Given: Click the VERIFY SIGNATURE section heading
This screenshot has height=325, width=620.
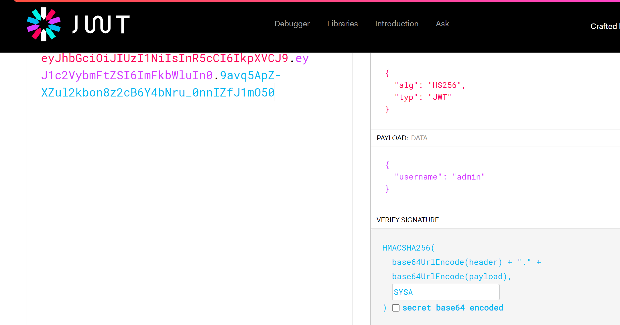Looking at the screenshot, I should click(x=407, y=220).
